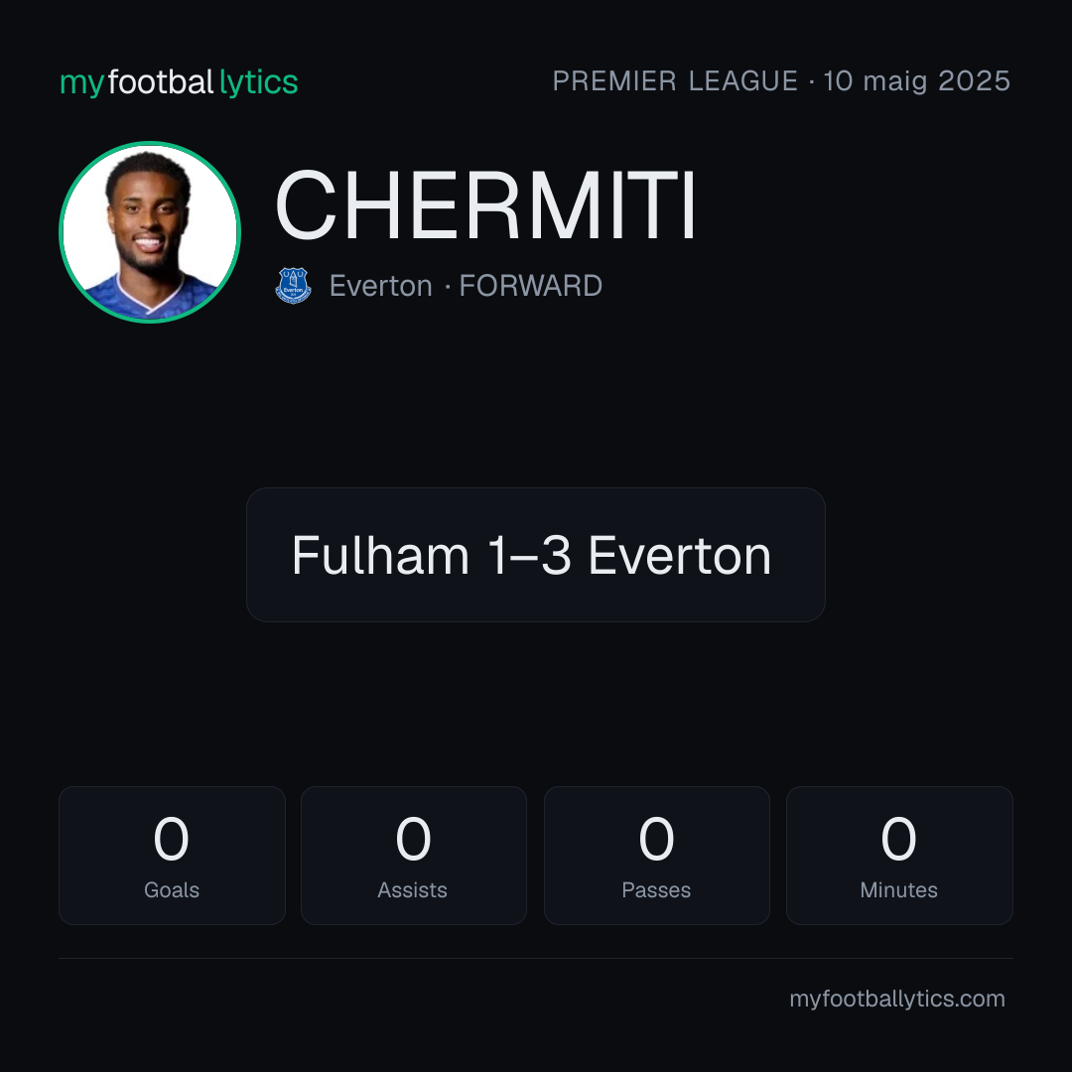The width and height of the screenshot is (1072, 1072).
Task: Visit the myfootballytics.com footer link
Action: tap(897, 999)
